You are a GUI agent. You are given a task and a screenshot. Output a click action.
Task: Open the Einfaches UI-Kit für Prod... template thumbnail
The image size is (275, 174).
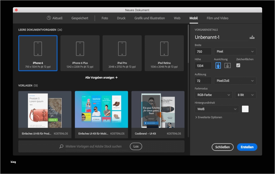(x=45, y=109)
